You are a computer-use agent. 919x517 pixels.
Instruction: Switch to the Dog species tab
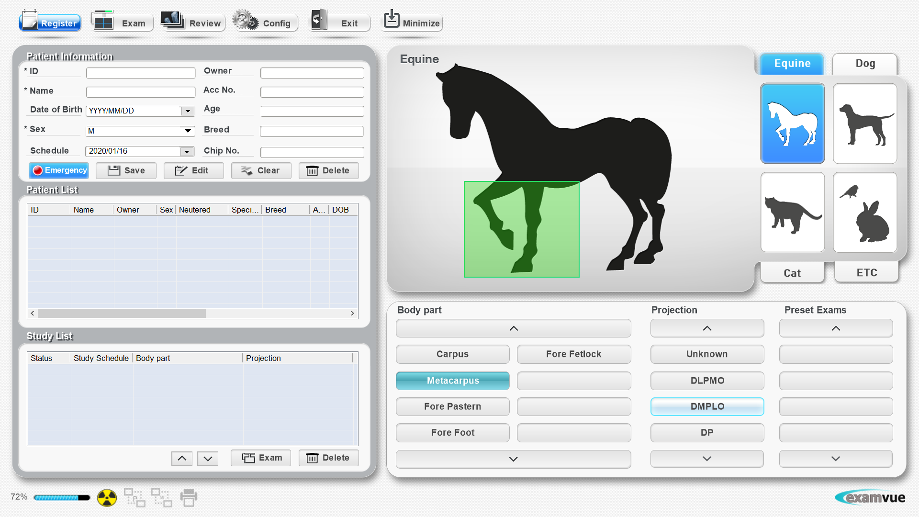[x=864, y=64]
